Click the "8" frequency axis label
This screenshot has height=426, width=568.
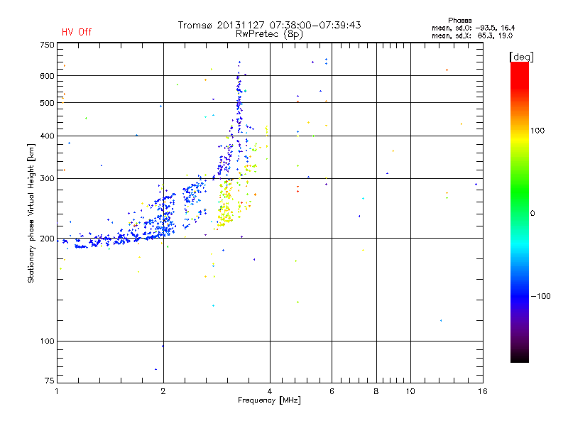click(x=376, y=391)
